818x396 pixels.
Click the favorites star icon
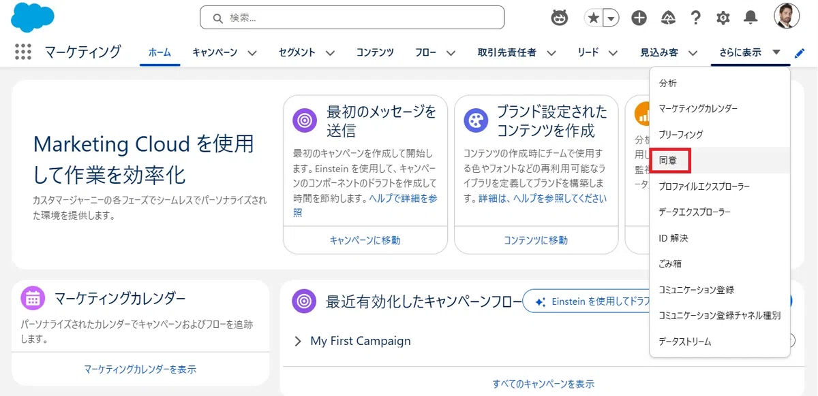pos(594,18)
